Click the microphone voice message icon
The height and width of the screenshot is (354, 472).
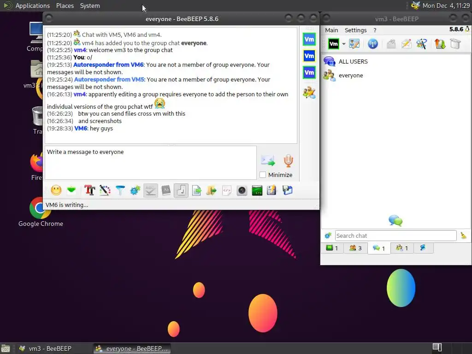tap(289, 160)
